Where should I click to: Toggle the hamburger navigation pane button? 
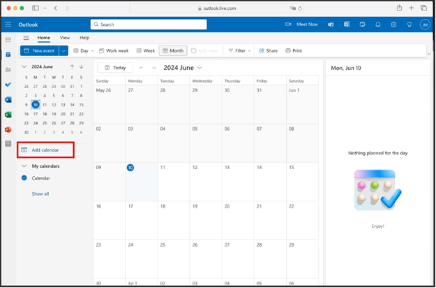pyautogui.click(x=26, y=38)
